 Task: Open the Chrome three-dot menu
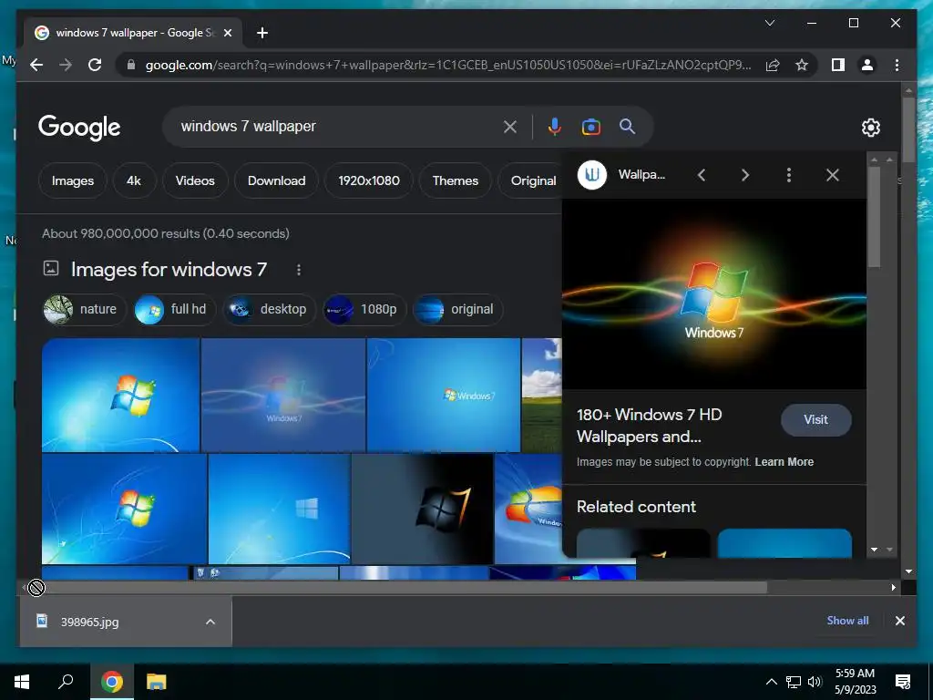[x=897, y=65]
